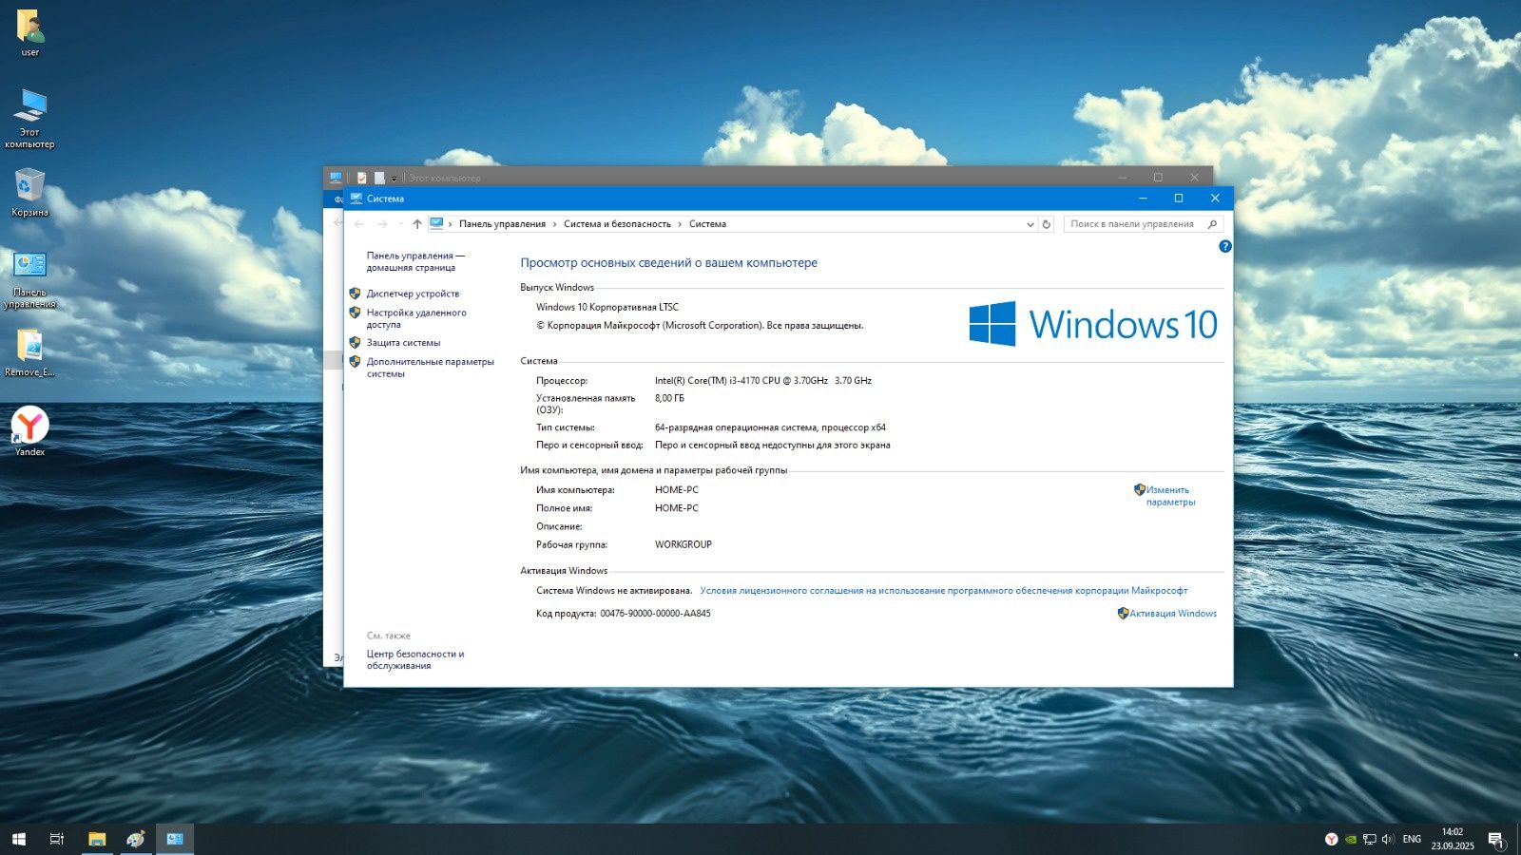
Task: Go up one level with the up arrow
Action: 416,224
